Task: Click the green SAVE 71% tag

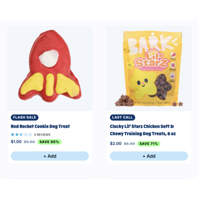Action: 149,143
